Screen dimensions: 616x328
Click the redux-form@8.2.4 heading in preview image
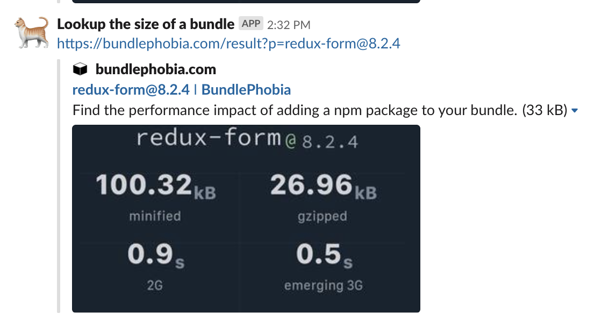pos(247,139)
